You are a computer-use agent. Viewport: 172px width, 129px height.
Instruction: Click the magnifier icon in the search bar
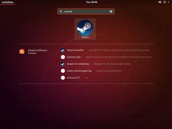pos(61,11)
